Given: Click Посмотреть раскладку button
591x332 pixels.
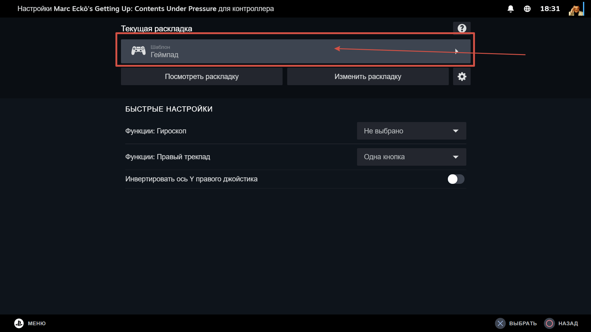Looking at the screenshot, I should click(202, 77).
